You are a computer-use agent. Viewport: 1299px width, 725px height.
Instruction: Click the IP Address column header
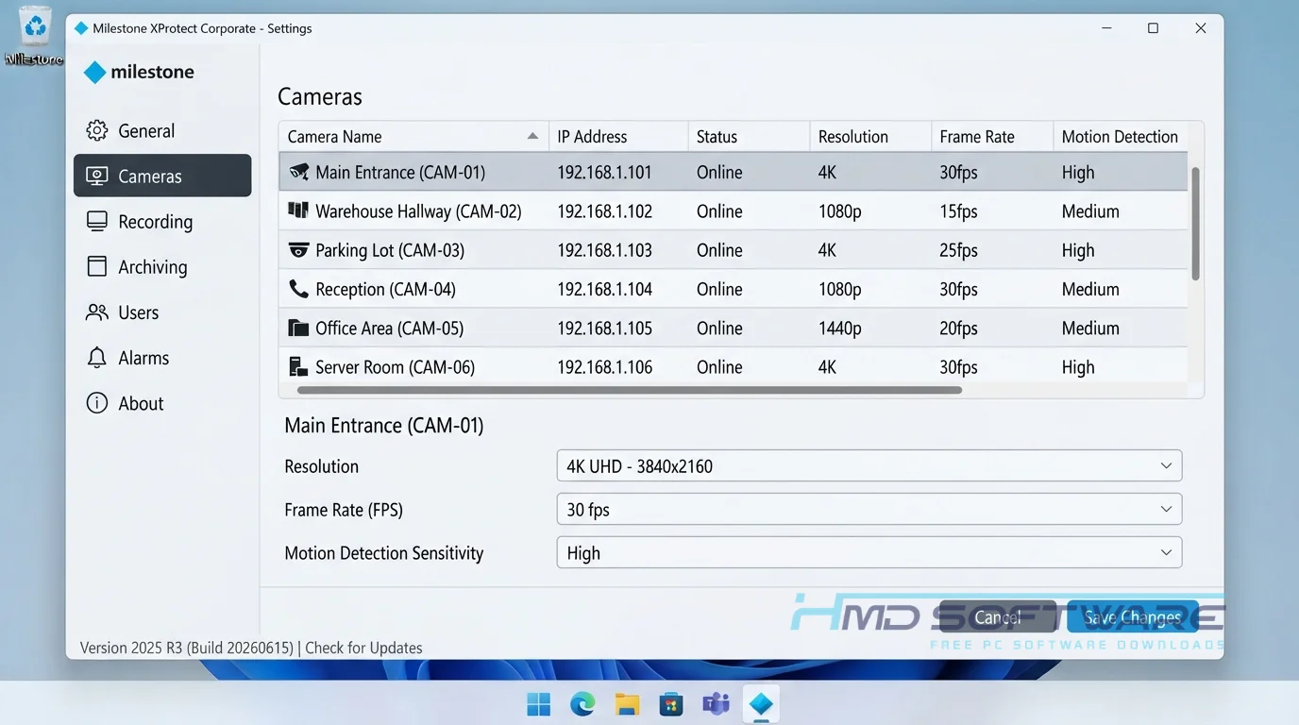point(618,136)
